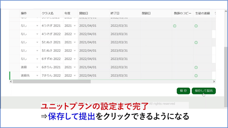Image resolution: width=228 pixels, height=128 pixels.
Task: Click the 保存して提出 button
Action: tap(204, 91)
